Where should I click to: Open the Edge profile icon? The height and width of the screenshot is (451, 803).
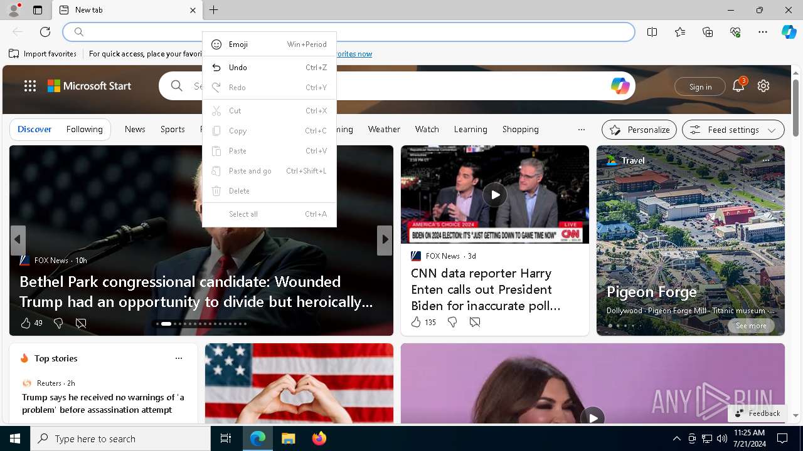tap(13, 10)
